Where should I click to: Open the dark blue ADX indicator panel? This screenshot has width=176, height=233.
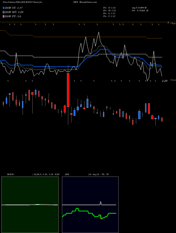90,205
